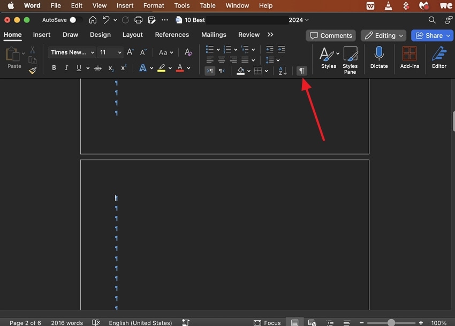Screen dimensions: 455x326
Task: Open the References ribbon tab
Action: (172, 35)
